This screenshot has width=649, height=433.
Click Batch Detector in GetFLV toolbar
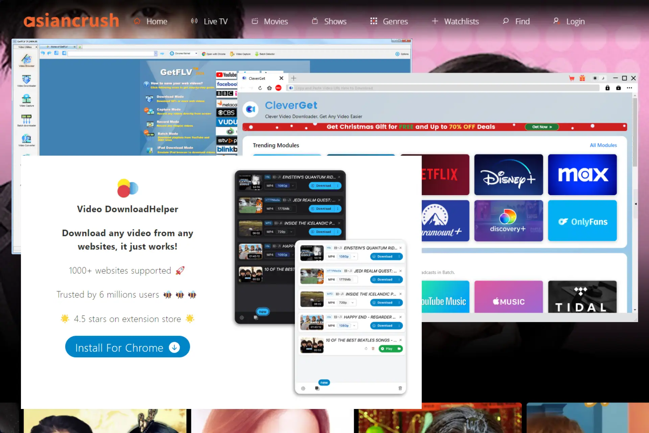coord(265,54)
